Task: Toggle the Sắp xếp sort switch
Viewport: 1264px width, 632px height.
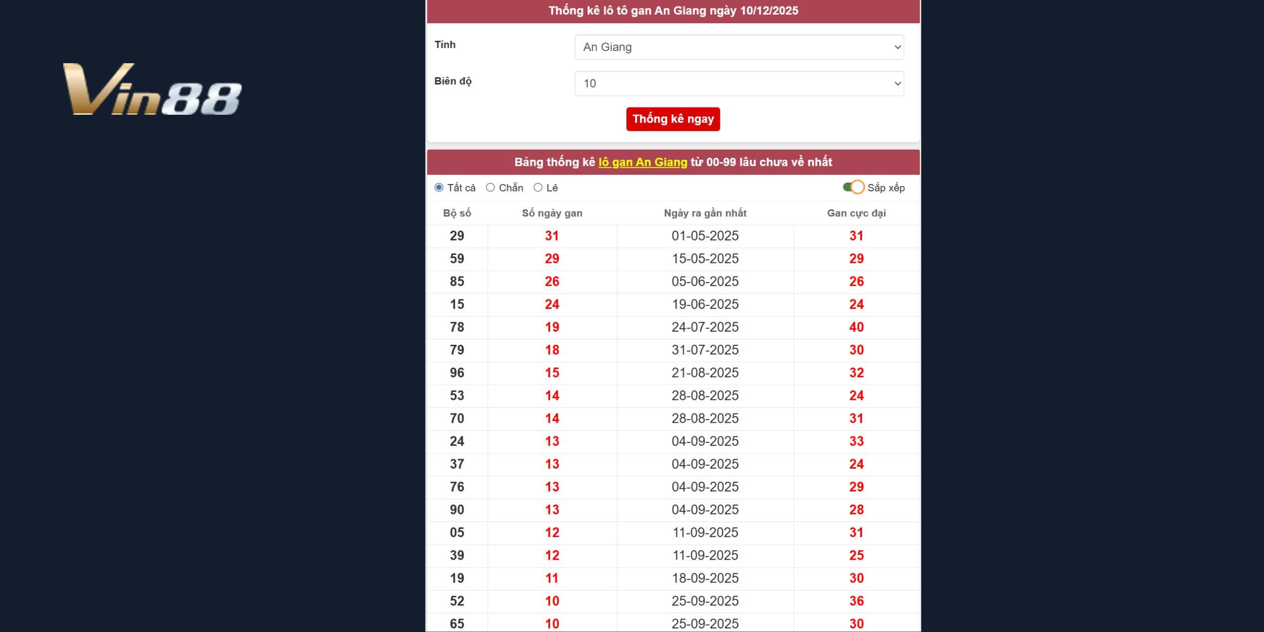Action: point(853,188)
